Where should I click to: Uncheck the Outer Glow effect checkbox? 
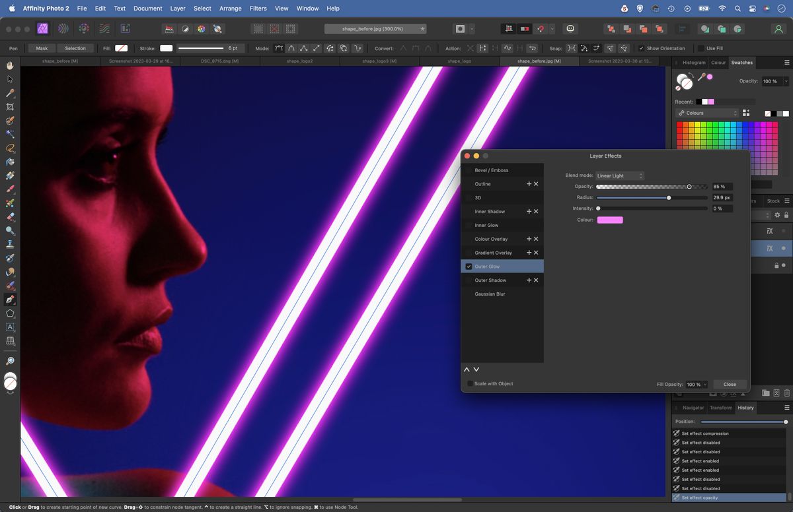click(x=469, y=266)
